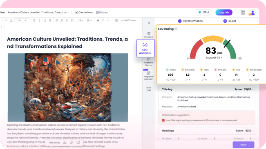Screen dimensions: 266x149
Task: Open the Grammar Checker tool
Action: point(149,62)
